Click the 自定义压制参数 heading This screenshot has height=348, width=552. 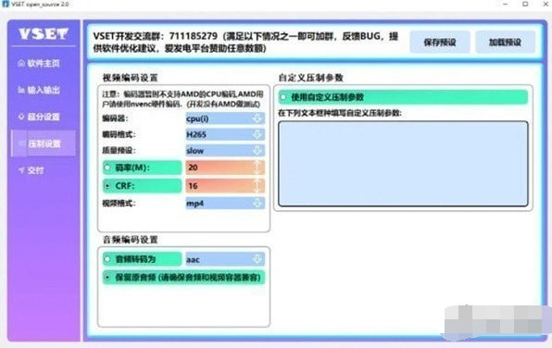(310, 78)
